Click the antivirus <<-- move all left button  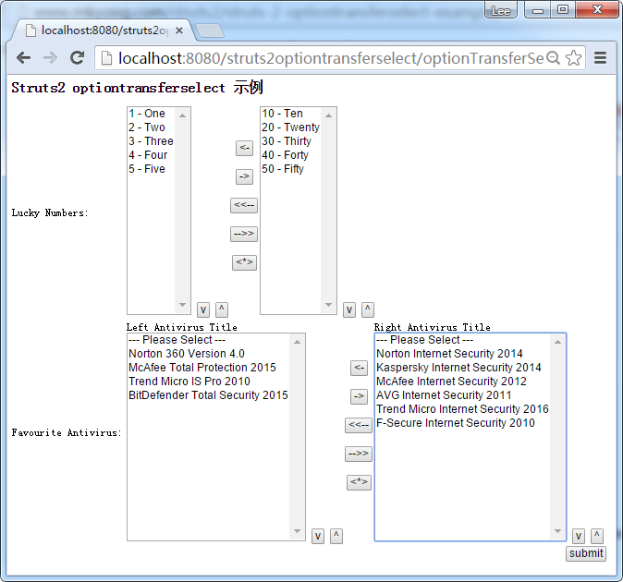pyautogui.click(x=359, y=425)
